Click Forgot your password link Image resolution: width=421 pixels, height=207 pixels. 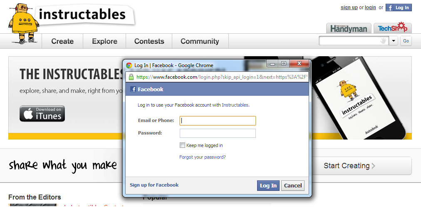pyautogui.click(x=202, y=157)
